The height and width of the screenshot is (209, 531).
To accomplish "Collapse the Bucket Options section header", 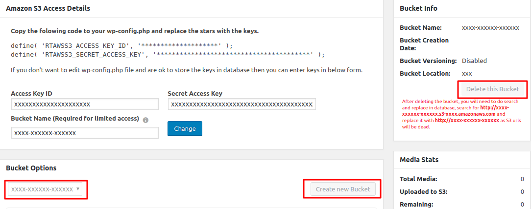I will coord(31,168).
